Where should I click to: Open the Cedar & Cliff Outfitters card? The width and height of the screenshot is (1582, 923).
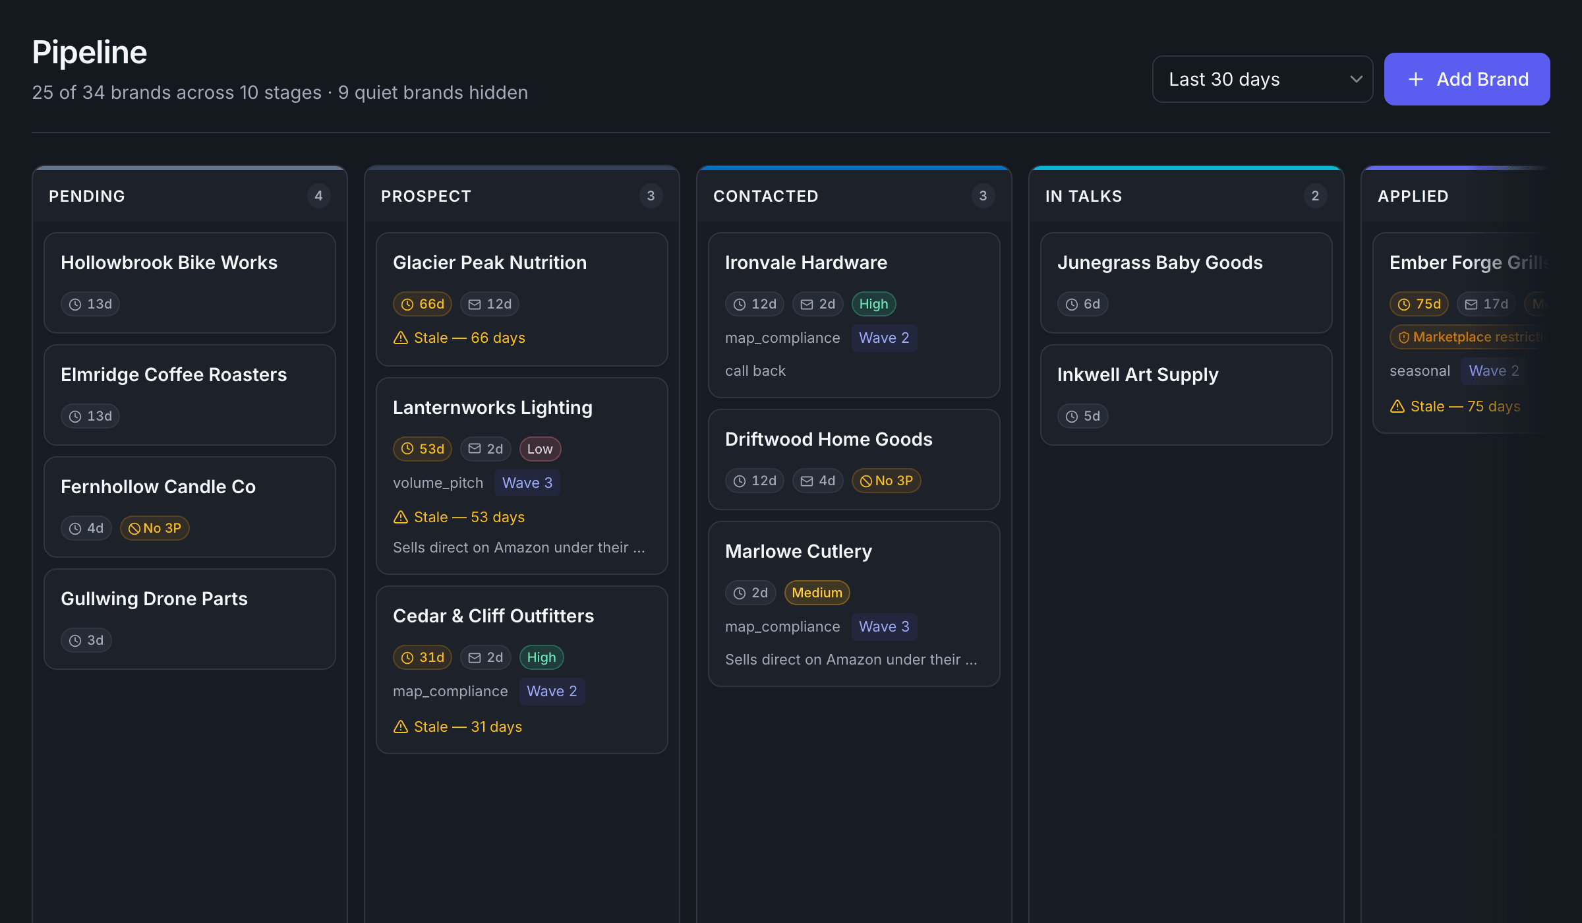click(x=522, y=670)
